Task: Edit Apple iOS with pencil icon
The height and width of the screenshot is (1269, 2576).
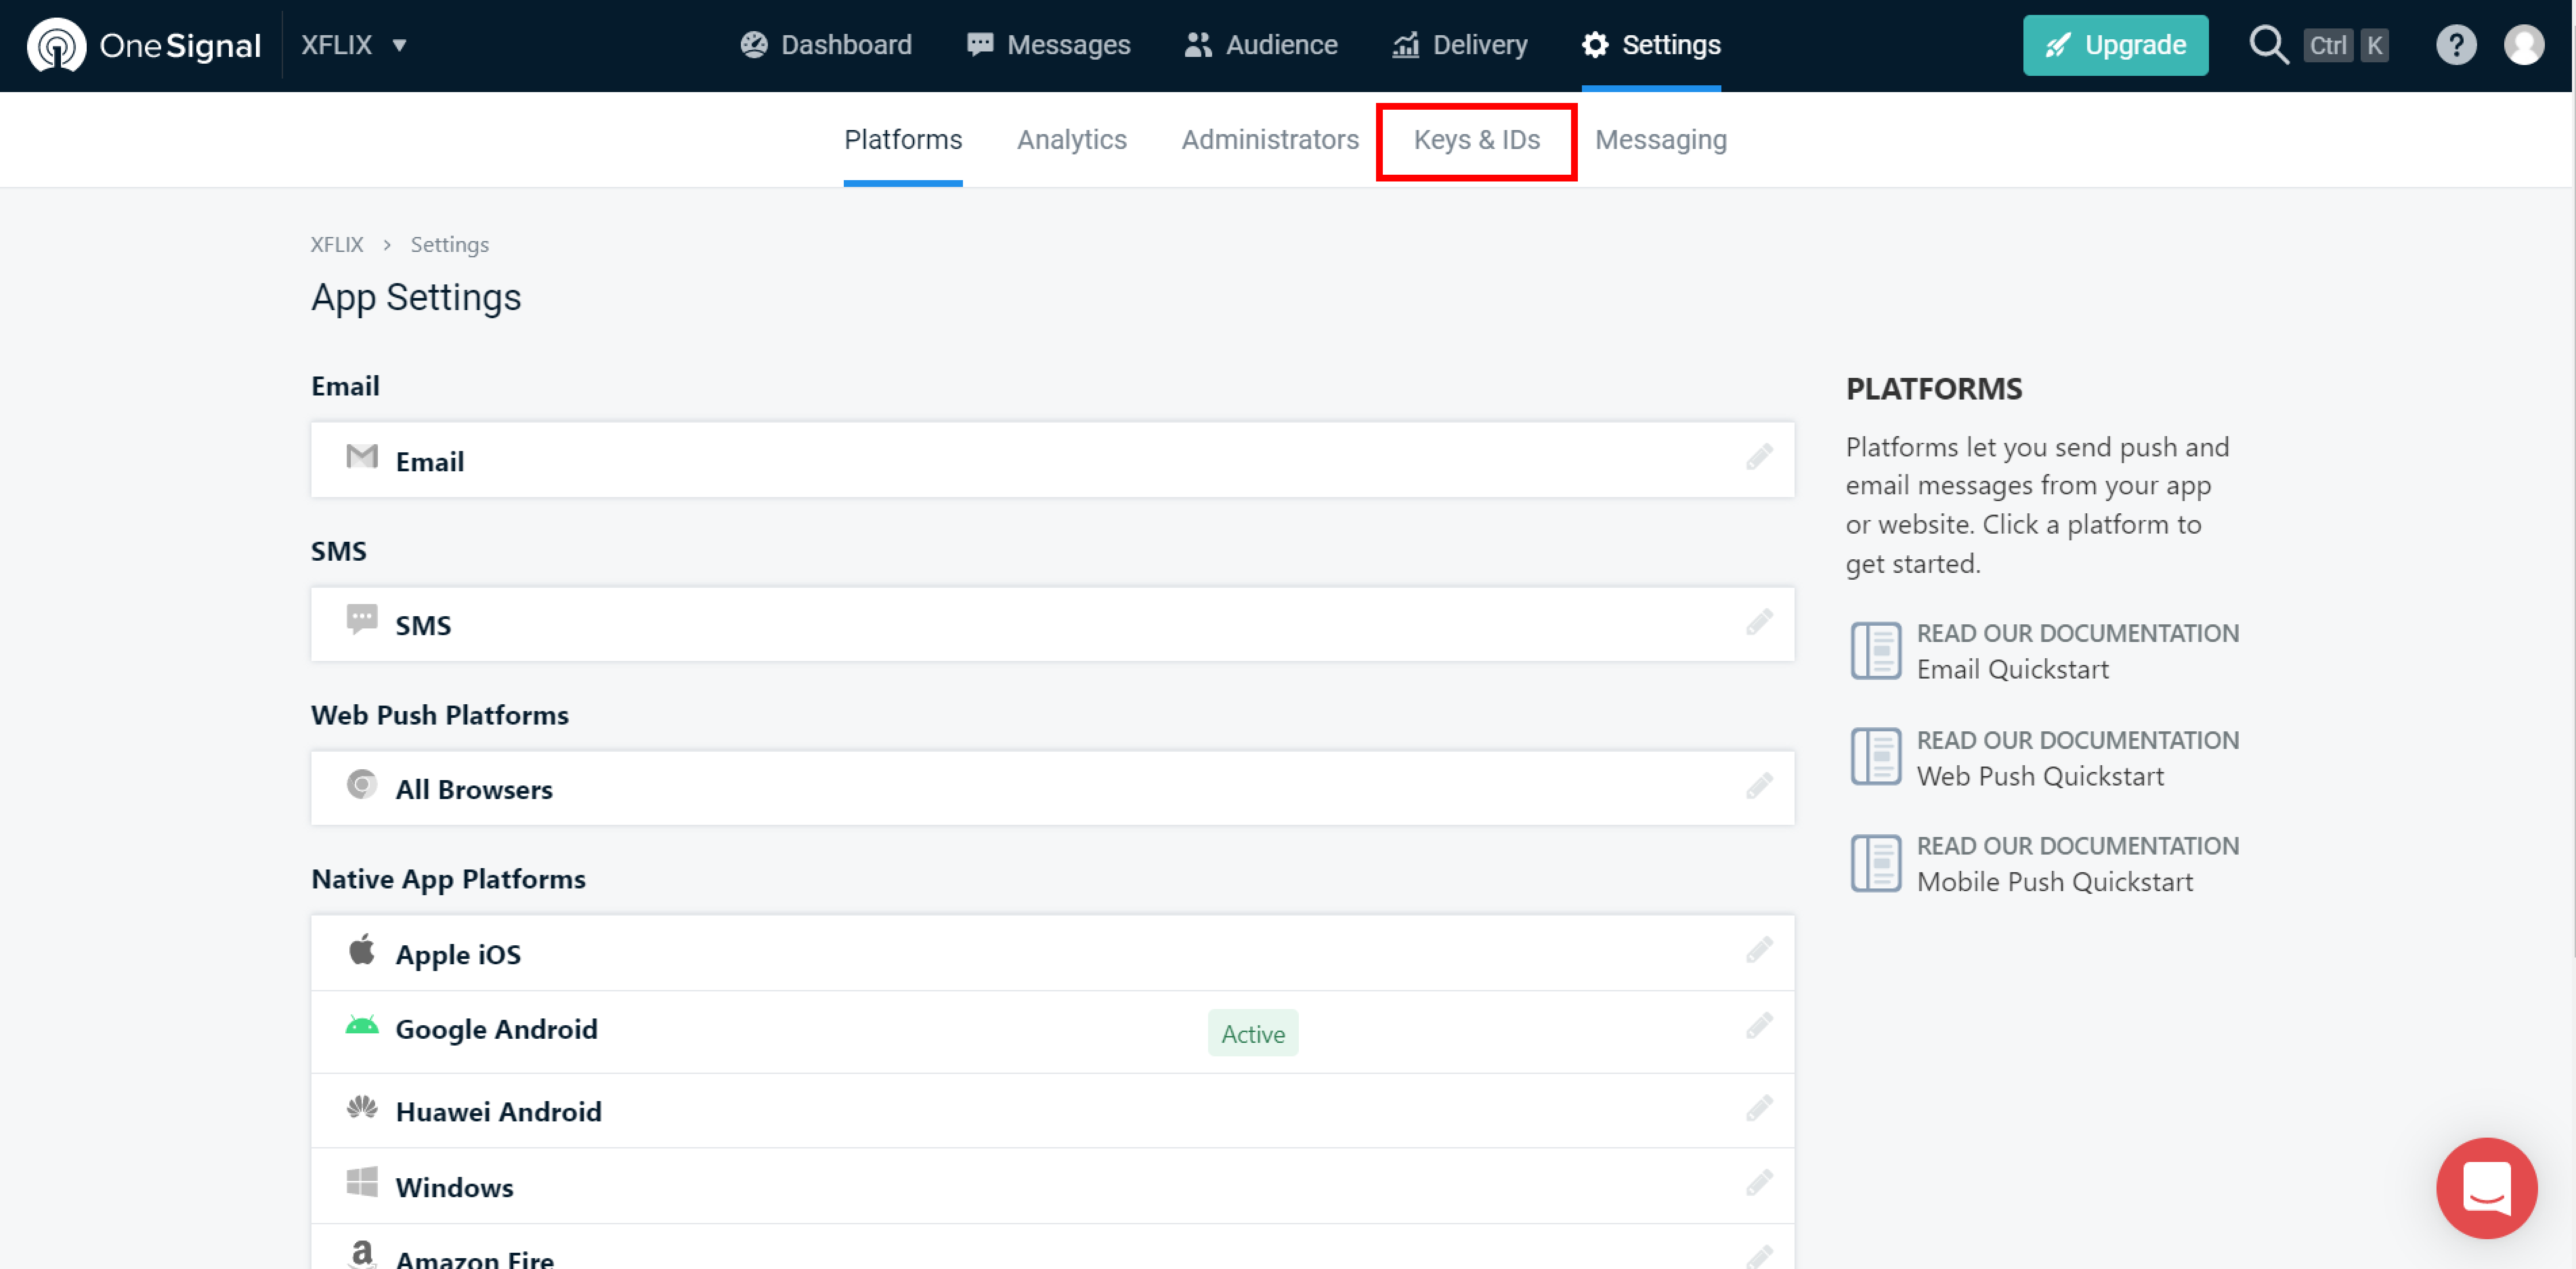Action: pyautogui.click(x=1759, y=950)
